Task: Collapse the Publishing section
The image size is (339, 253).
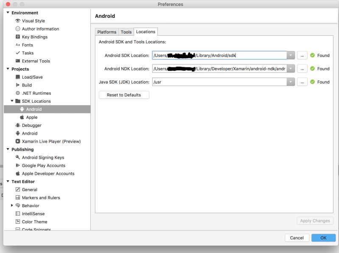Action: point(8,149)
